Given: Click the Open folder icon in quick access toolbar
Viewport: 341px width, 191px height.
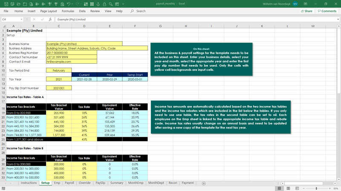Looking at the screenshot, I should [x=18, y=4].
